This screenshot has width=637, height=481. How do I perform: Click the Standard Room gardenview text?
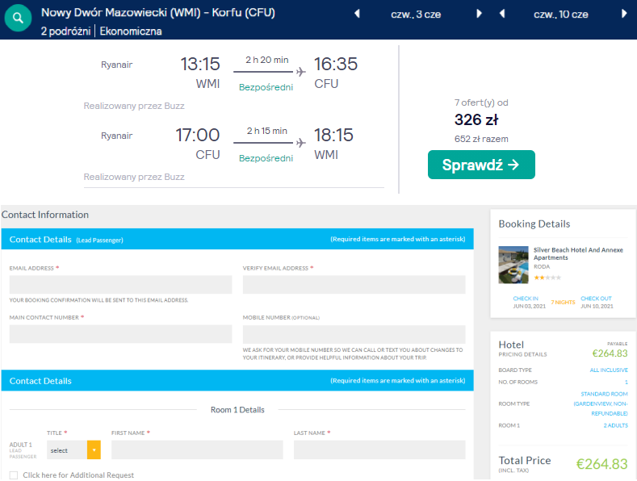tap(601, 404)
